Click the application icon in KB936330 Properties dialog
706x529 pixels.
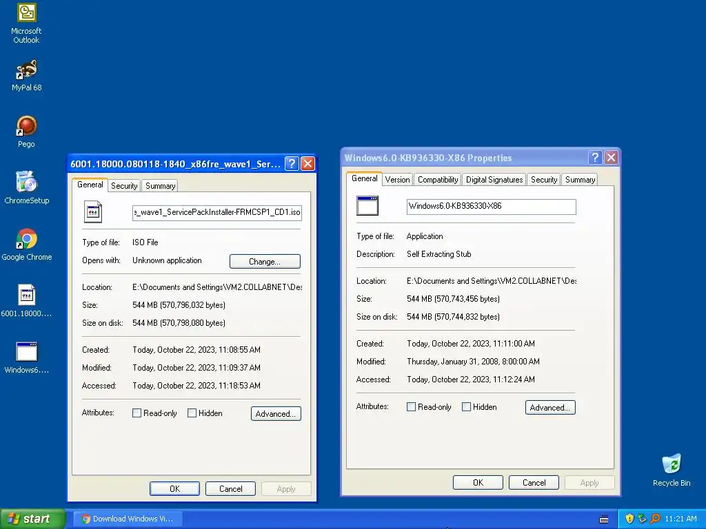(367, 205)
